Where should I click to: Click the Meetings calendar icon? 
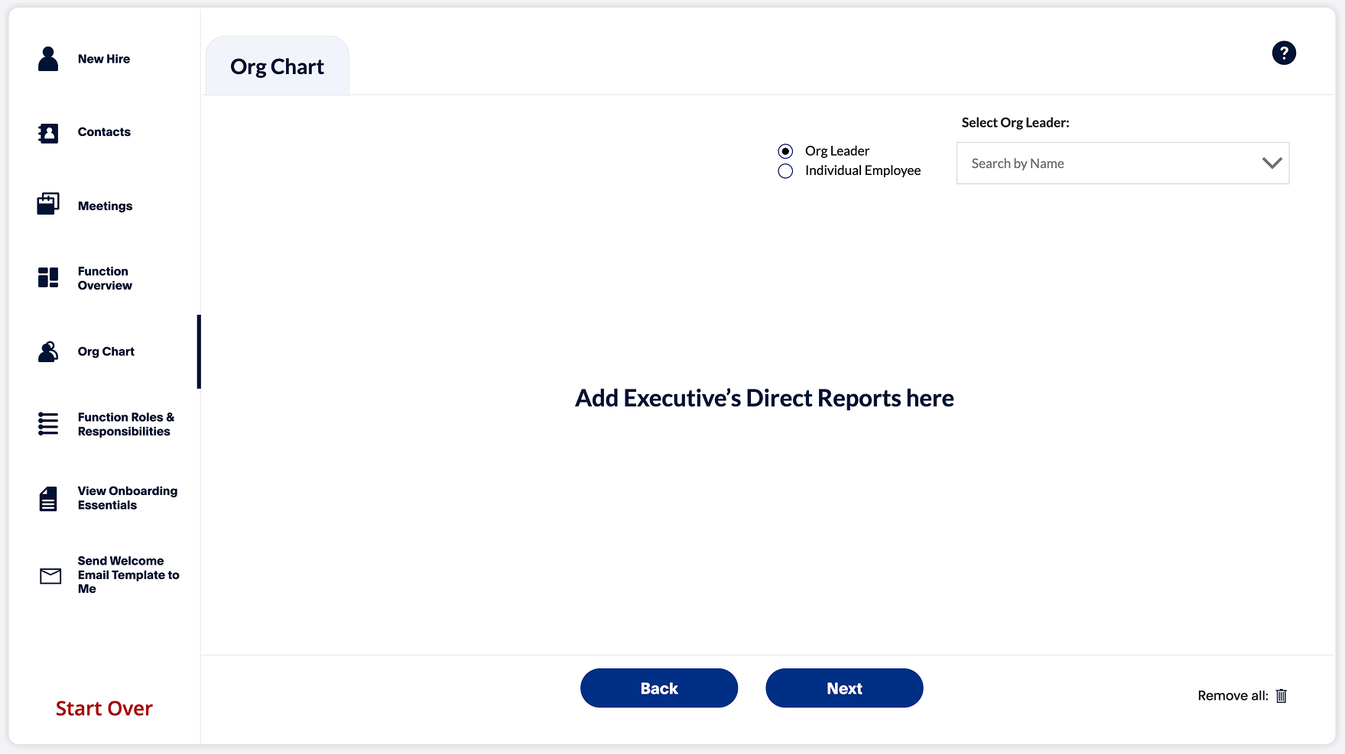tap(48, 204)
